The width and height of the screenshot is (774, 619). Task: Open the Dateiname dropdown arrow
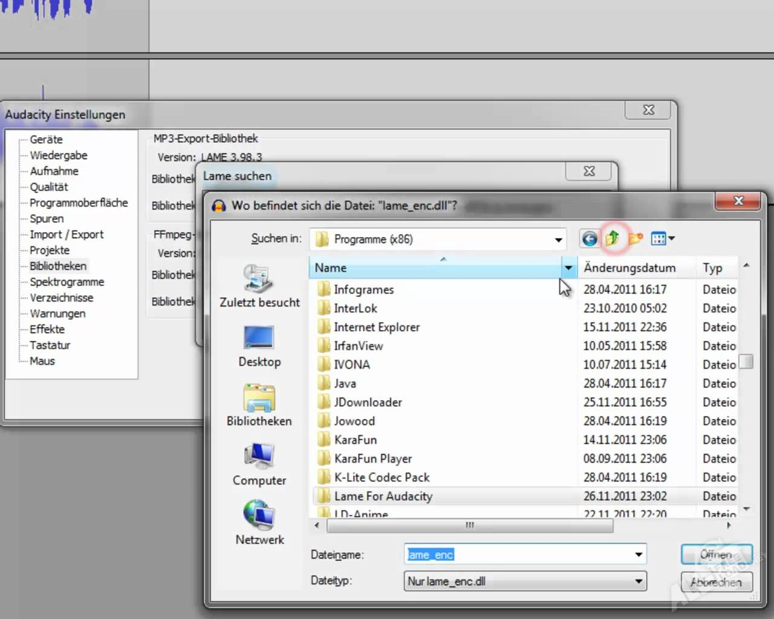[639, 554]
